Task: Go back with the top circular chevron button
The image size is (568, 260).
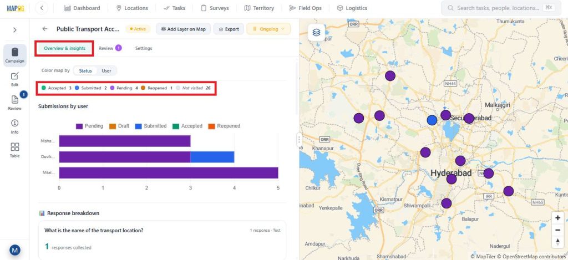Action: (x=42, y=8)
